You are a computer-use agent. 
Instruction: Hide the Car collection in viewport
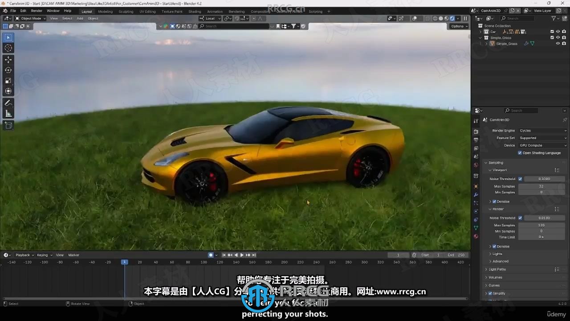click(558, 32)
